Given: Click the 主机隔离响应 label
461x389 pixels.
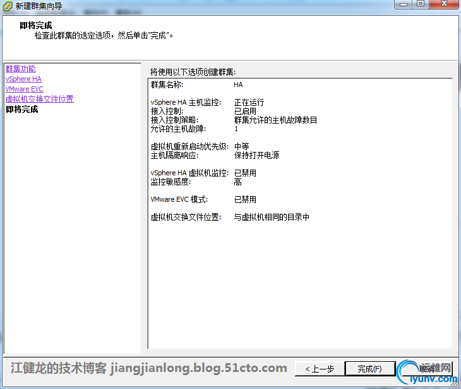Looking at the screenshot, I should click(174, 155).
